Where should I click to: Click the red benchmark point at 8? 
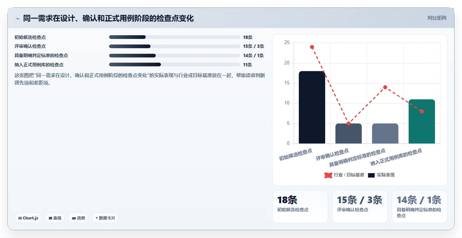(422, 111)
